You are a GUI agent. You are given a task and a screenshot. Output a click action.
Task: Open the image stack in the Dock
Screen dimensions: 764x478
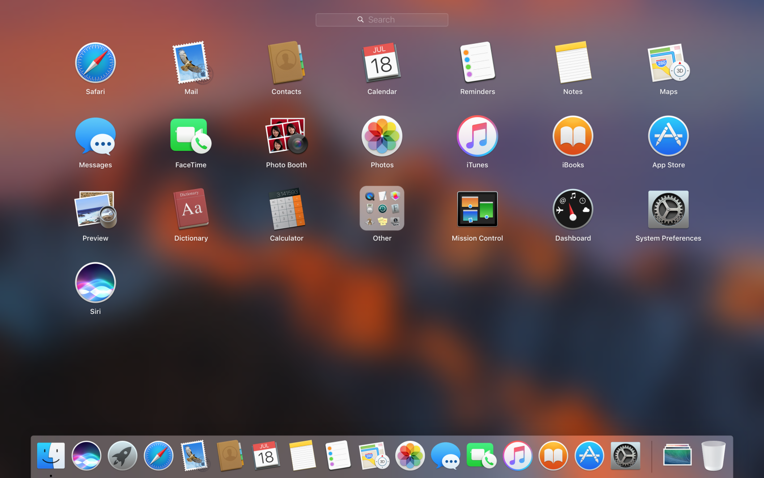677,455
